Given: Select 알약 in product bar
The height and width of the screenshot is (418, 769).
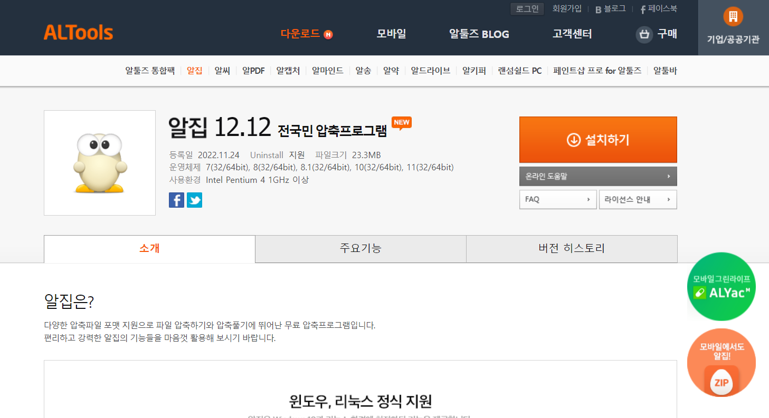Looking at the screenshot, I should coord(391,71).
